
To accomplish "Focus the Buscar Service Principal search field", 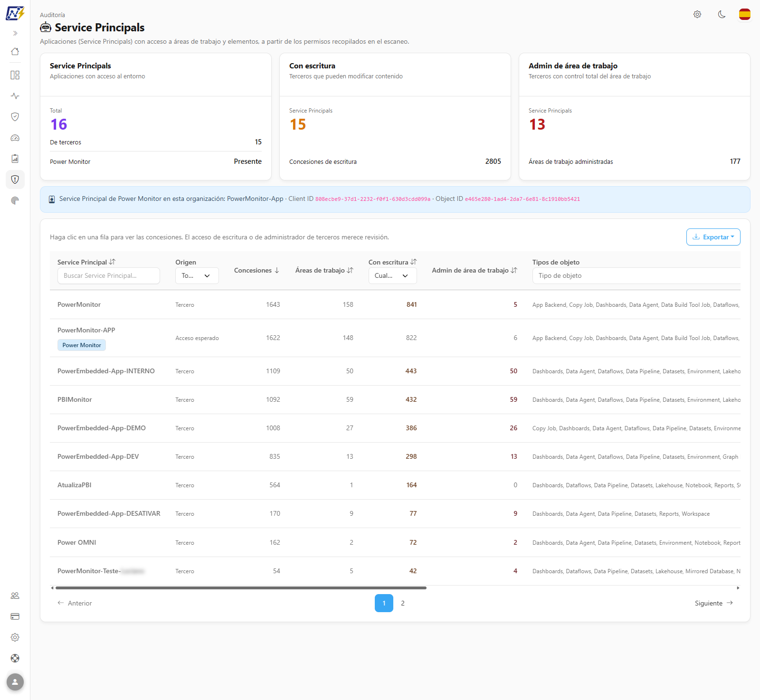I will pyautogui.click(x=109, y=275).
